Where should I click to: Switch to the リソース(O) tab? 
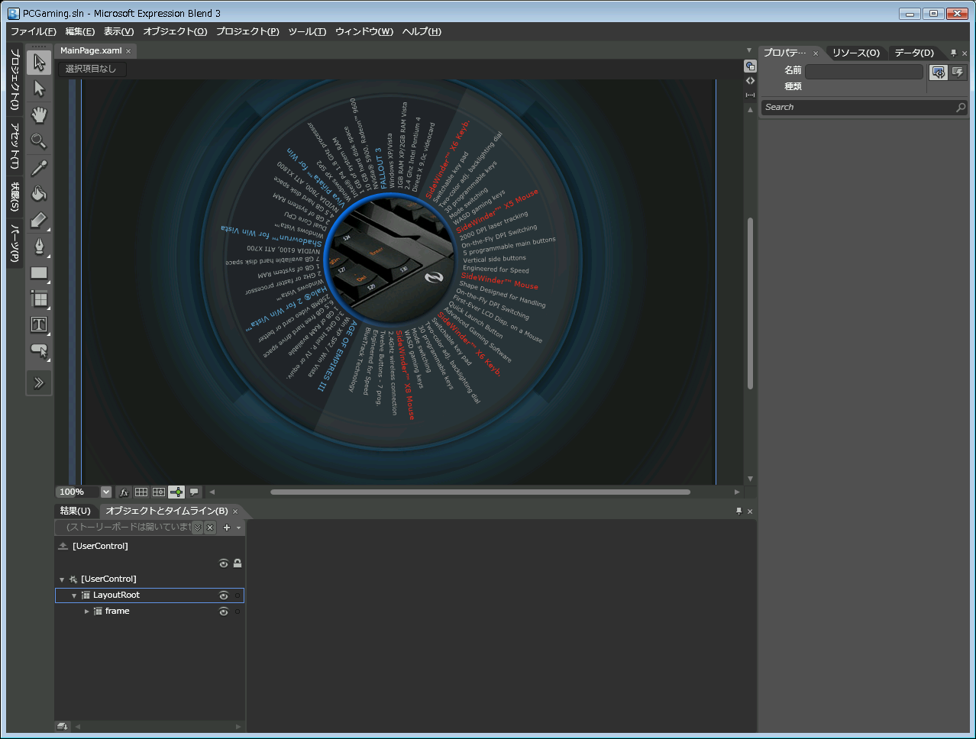[855, 53]
